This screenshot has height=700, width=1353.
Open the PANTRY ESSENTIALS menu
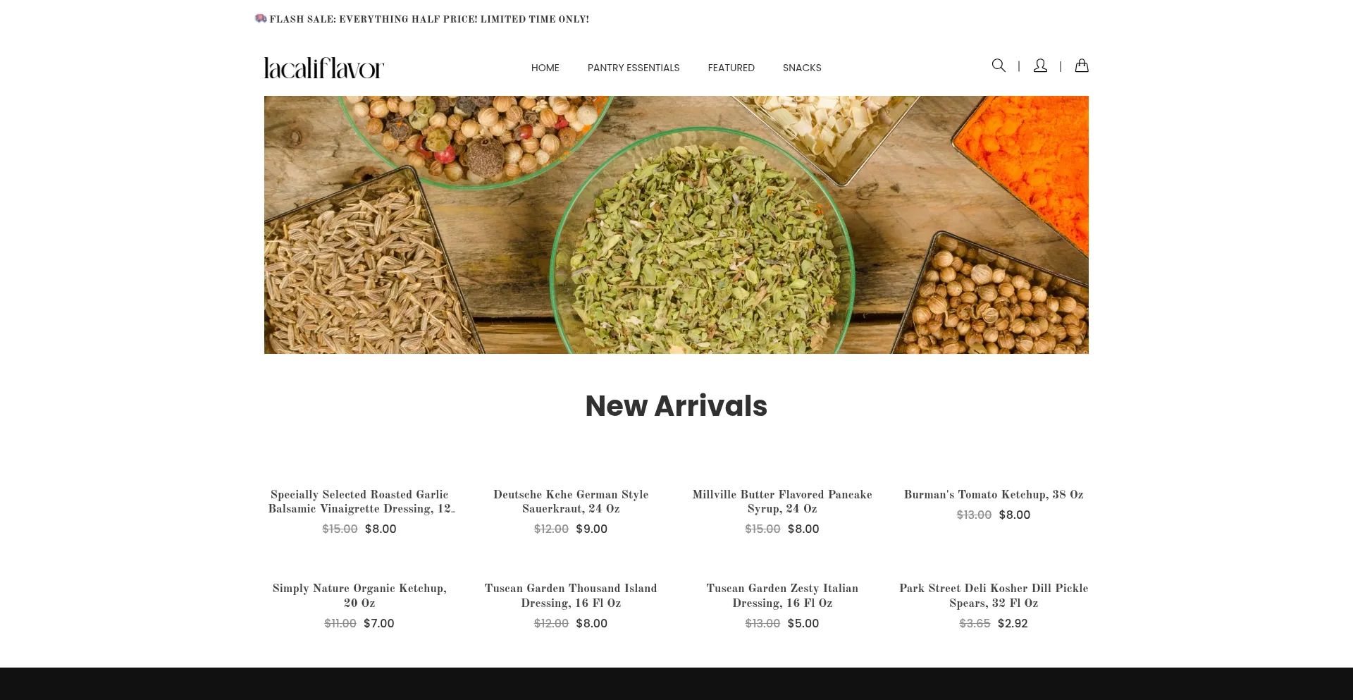click(x=634, y=68)
